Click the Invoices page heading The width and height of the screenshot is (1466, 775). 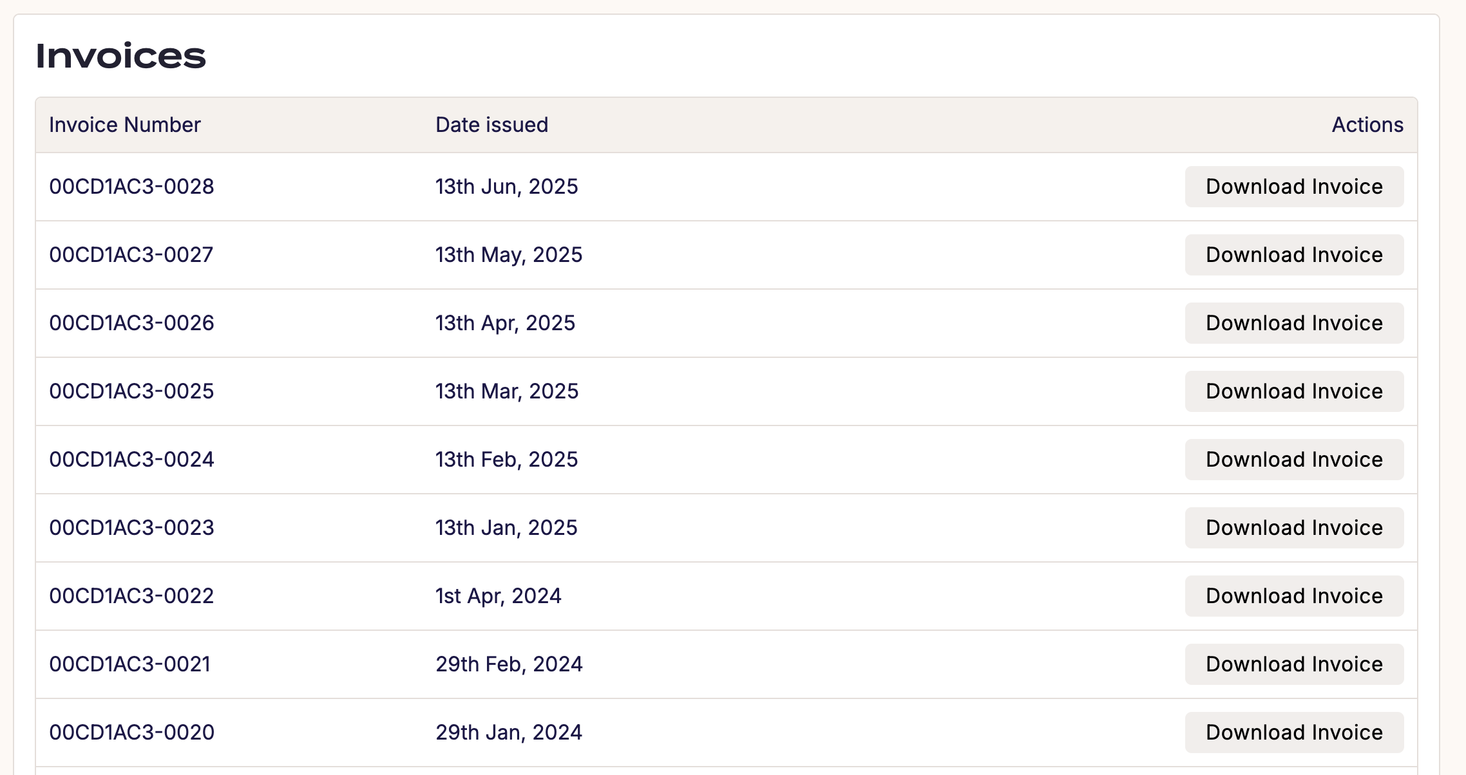point(120,56)
